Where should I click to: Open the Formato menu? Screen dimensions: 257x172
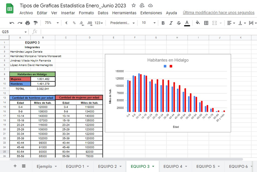pyautogui.click(x=86, y=13)
